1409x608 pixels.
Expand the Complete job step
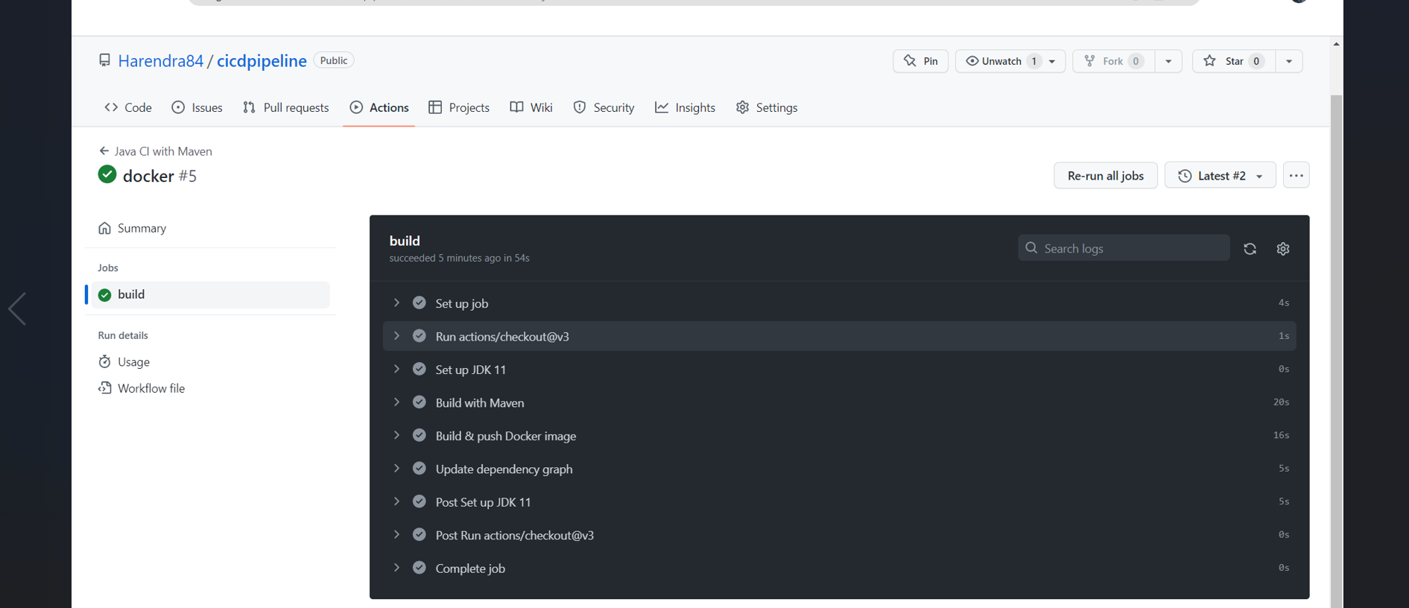[396, 568]
